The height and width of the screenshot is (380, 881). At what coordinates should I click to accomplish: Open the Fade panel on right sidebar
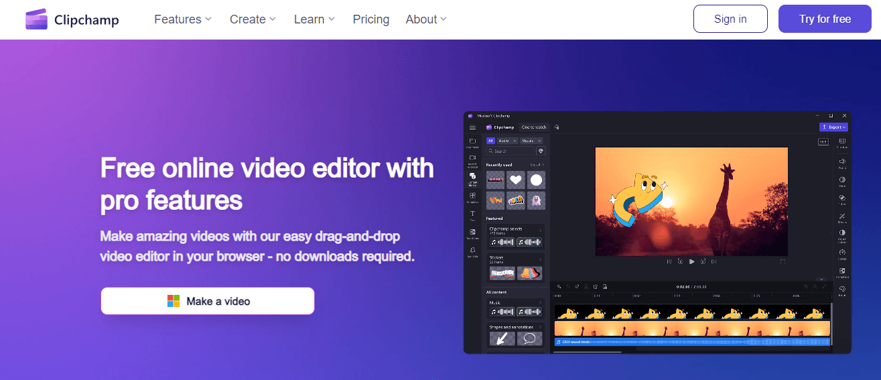842,182
